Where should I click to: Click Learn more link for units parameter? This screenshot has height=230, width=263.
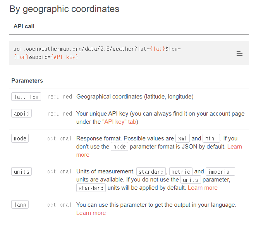pyautogui.click(x=203, y=188)
